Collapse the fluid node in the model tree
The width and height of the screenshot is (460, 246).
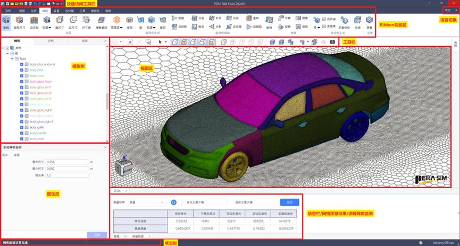[x=12, y=59]
